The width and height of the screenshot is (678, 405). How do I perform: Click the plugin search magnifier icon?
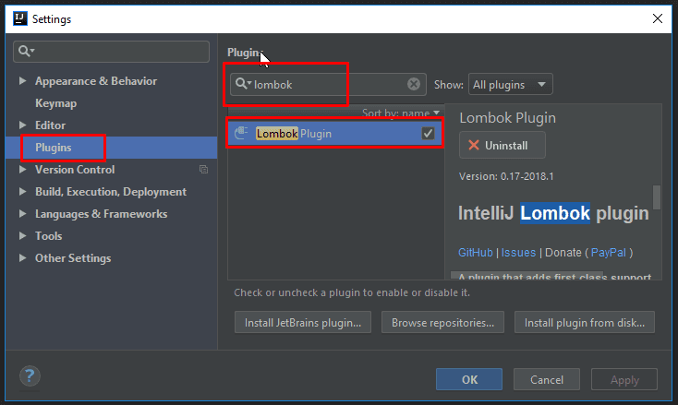coord(243,84)
